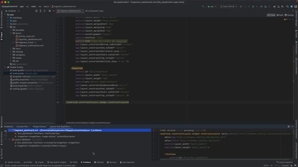Image resolution: width=298 pixels, height=167 pixels.
Task: Hide the Project panel with the minus icon
Action: tap(54, 11)
